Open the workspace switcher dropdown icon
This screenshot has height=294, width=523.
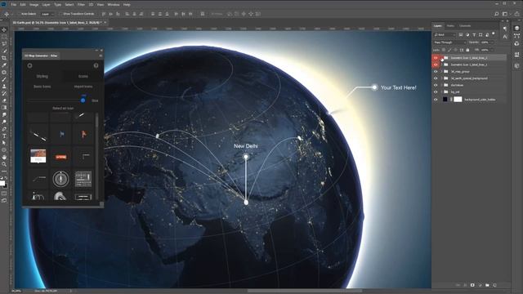[507, 14]
